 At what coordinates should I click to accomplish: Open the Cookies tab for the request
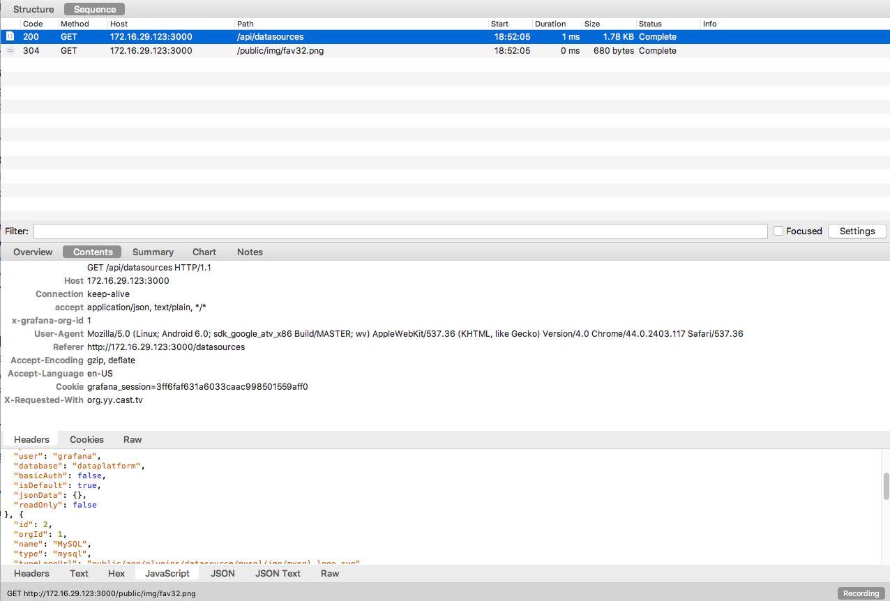point(86,439)
